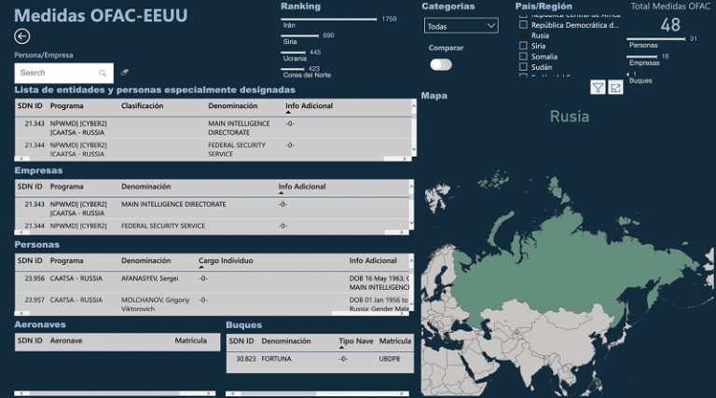Select the Irán ranking bar
Image resolution: width=716 pixels, height=398 pixels.
tap(329, 20)
